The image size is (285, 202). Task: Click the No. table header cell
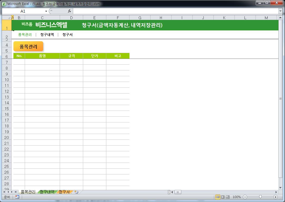(x=19, y=56)
